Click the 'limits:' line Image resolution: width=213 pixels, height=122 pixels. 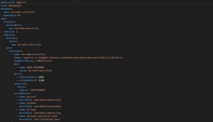pos(21,87)
